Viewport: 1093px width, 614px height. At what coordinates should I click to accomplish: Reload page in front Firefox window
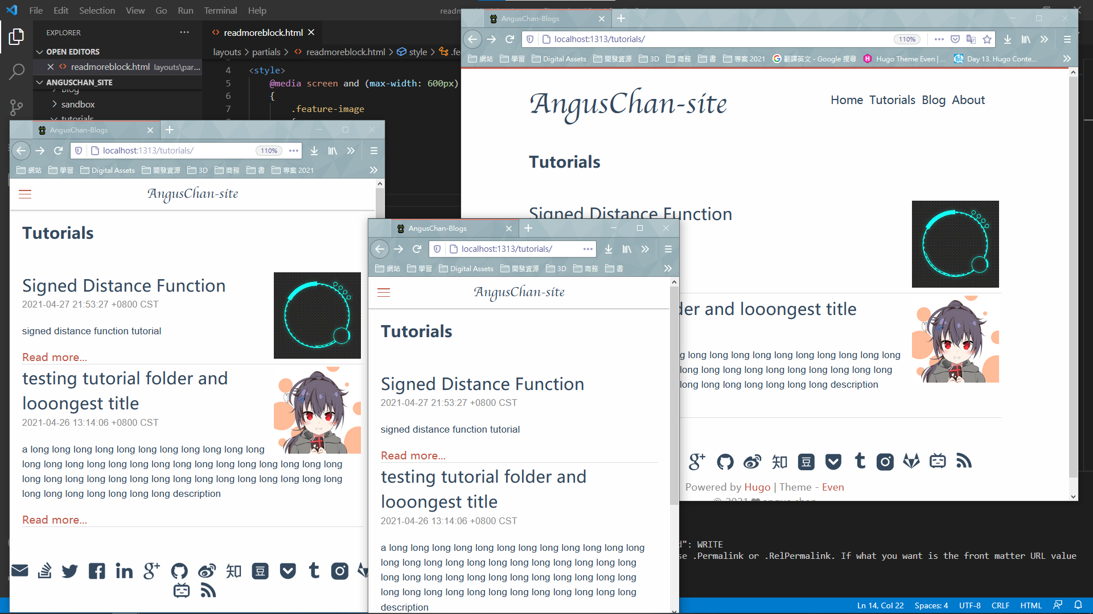coord(417,249)
